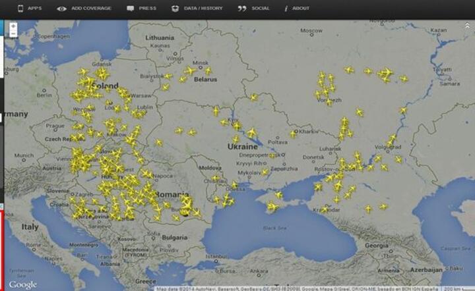Select plane on Volga river south-west of Samara
This screenshot has width=475, height=291.
403,111
